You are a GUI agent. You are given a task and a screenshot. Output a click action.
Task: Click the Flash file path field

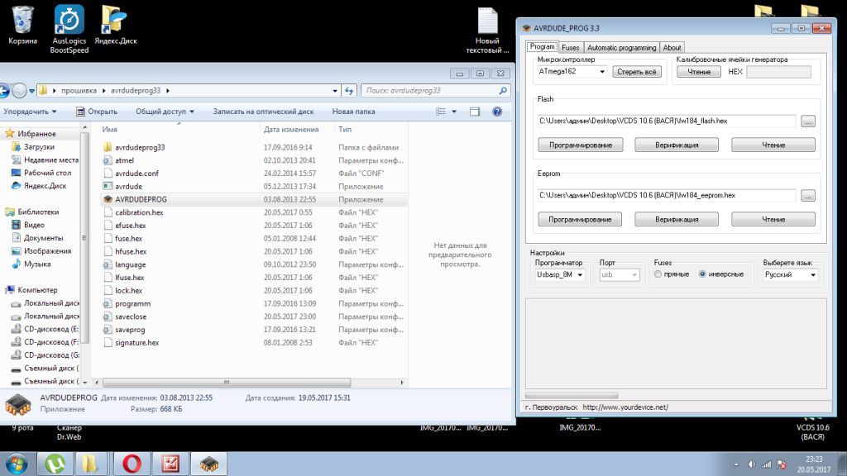click(x=666, y=121)
